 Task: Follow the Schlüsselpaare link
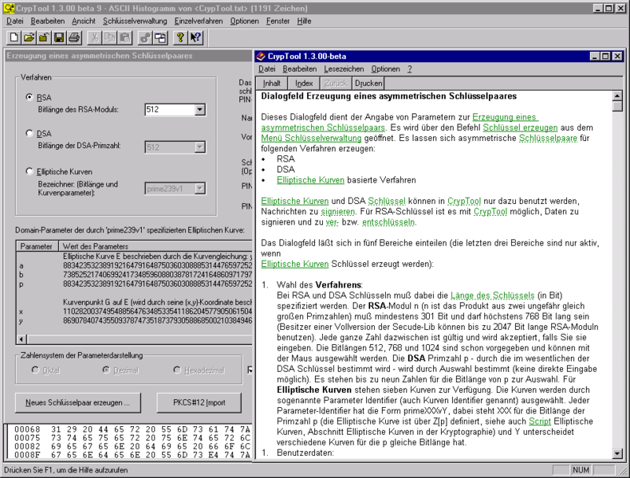[548, 138]
